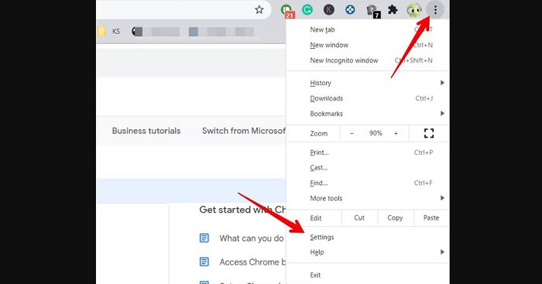The height and width of the screenshot is (284, 542).
Task: Open 'Access Chrome' article link
Action: click(252, 262)
